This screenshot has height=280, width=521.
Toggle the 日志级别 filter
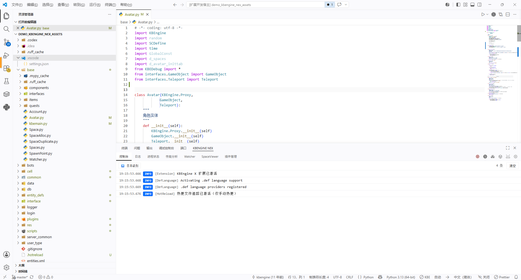130,166
